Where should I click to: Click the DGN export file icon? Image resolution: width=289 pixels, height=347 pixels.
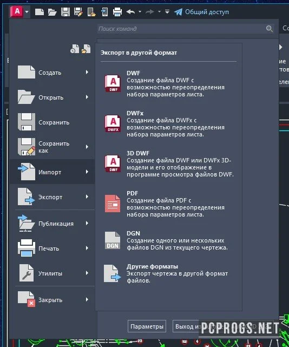tap(113, 240)
